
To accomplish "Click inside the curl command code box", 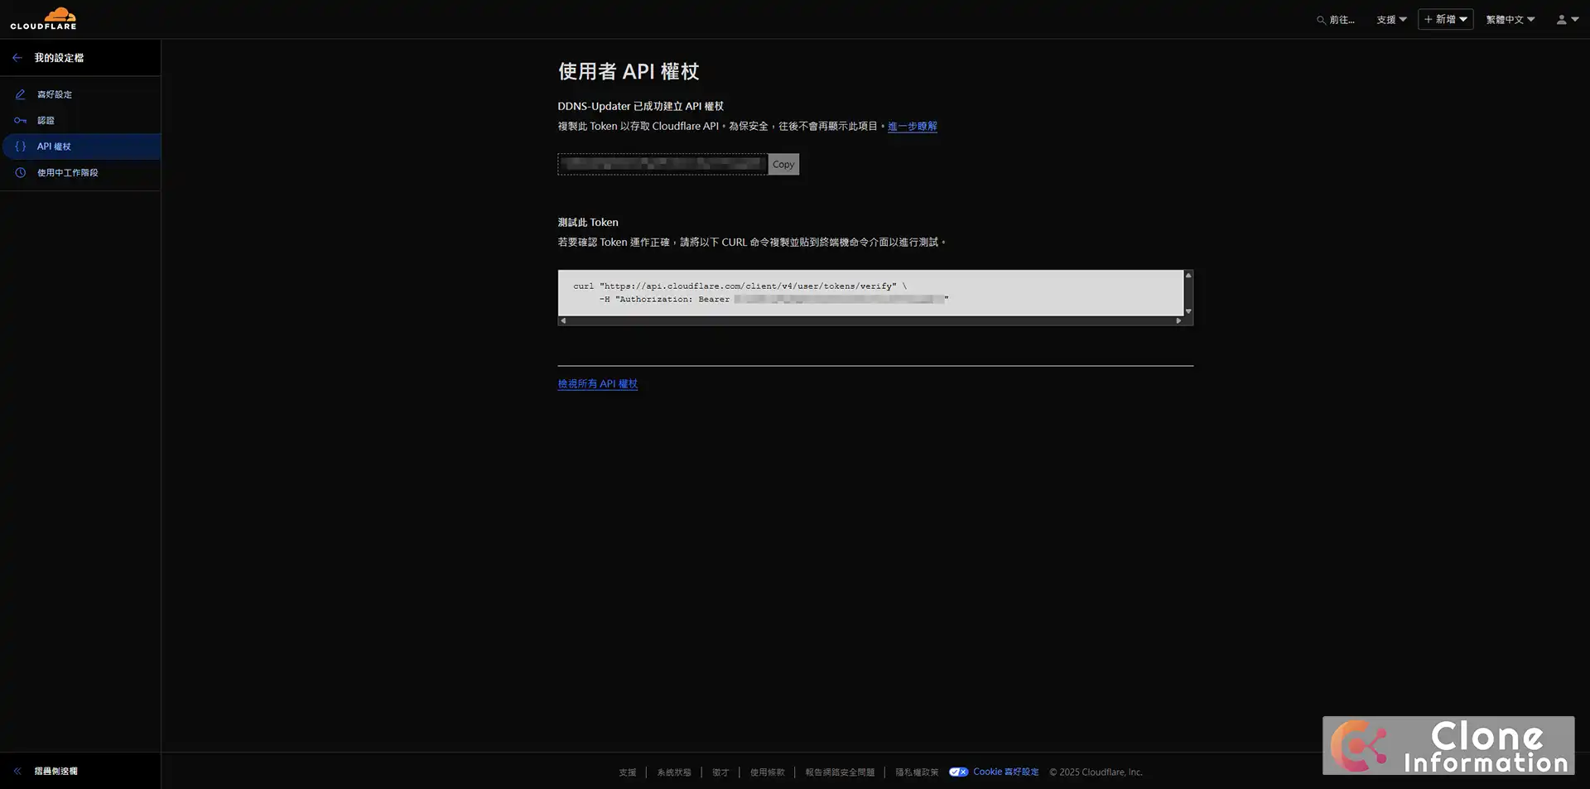I will 870,292.
